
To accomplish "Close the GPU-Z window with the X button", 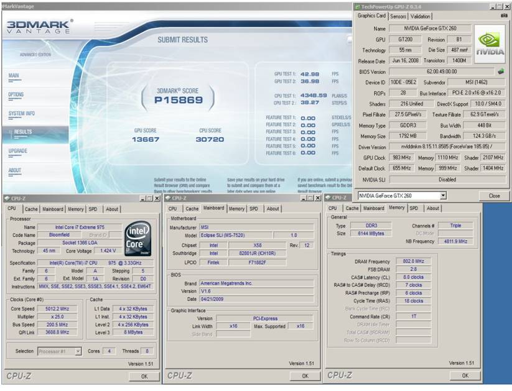I will 506,7.
